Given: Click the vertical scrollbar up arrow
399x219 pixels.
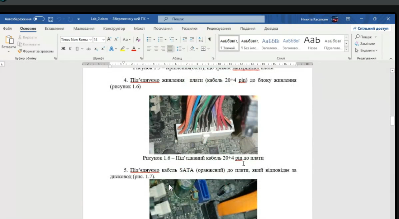Looking at the screenshot, I should (x=392, y=70).
